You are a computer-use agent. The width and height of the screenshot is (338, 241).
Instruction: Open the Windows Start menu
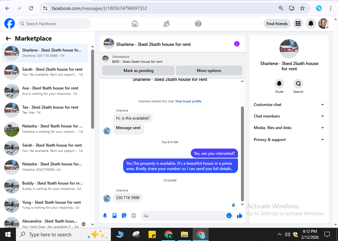tap(8, 234)
